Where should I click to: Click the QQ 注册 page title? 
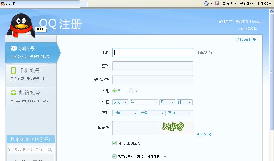coord(60,24)
